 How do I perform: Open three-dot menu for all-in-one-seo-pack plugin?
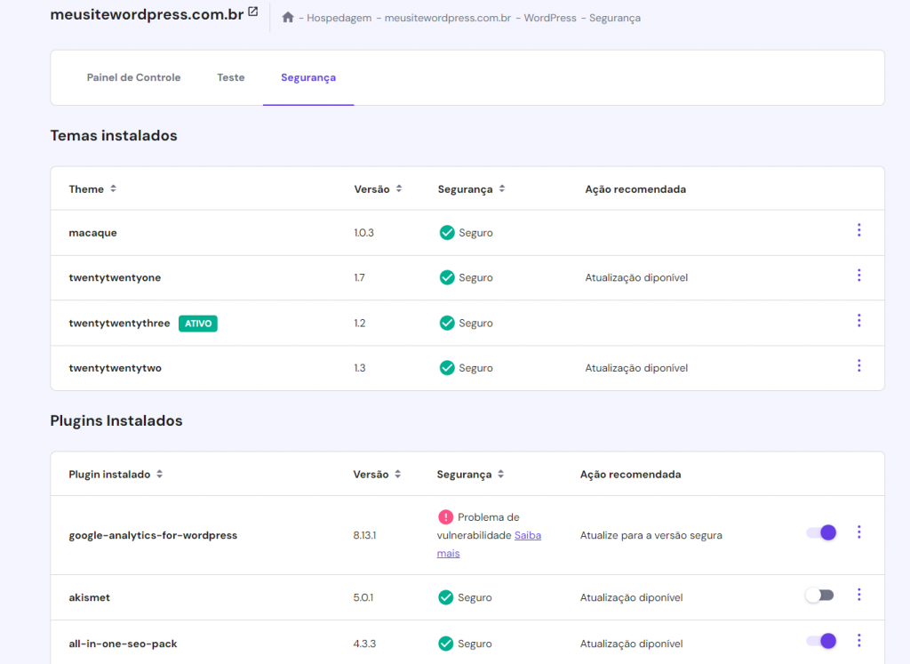pos(859,641)
